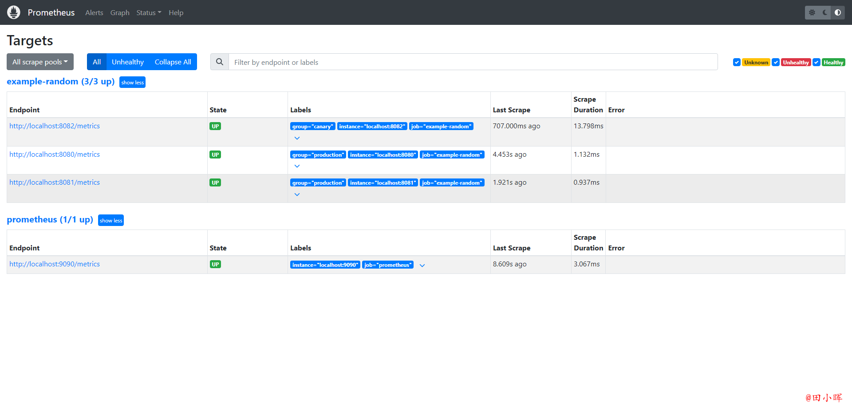Select the "0.937ms" scrape duration value

pyautogui.click(x=586, y=182)
